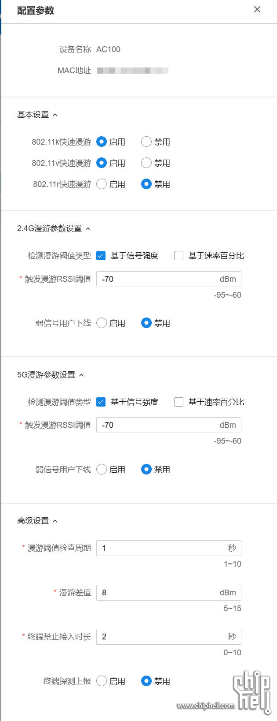Enable 弱信号用户下线 in 5G section
The height and width of the screenshot is (721, 277).
tap(102, 470)
